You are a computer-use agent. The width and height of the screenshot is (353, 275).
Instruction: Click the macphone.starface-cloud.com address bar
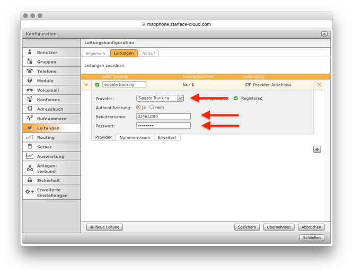(x=176, y=24)
